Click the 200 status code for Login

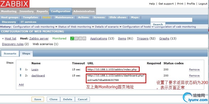pyautogui.click(x=166, y=70)
